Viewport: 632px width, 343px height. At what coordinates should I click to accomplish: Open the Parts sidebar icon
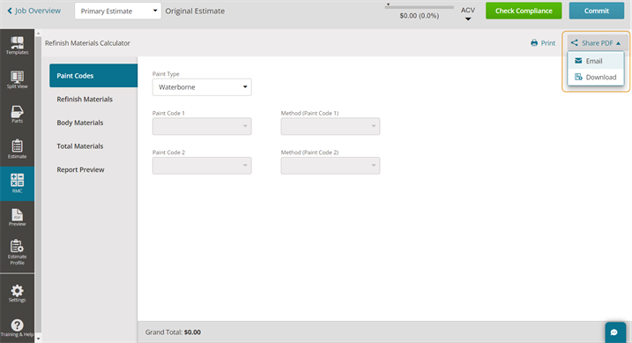tap(17, 114)
